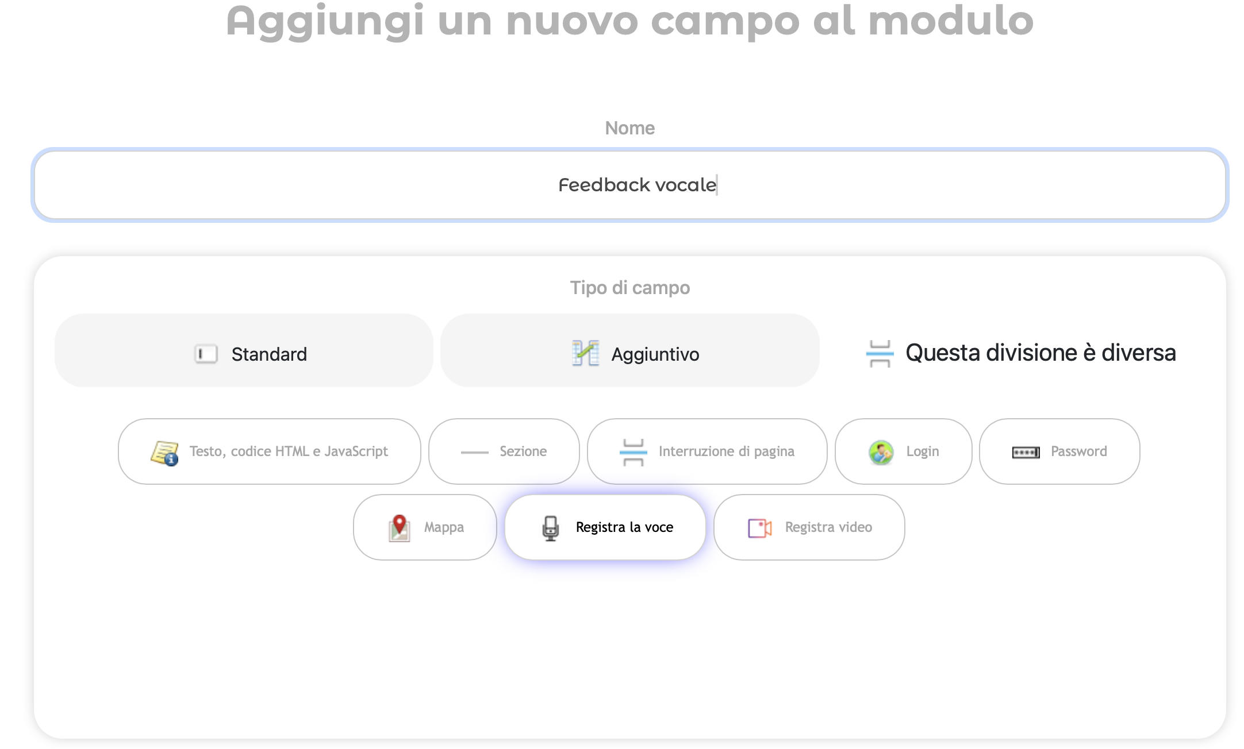Click the microphone icon for voice recording
This screenshot has width=1244, height=749.
550,528
